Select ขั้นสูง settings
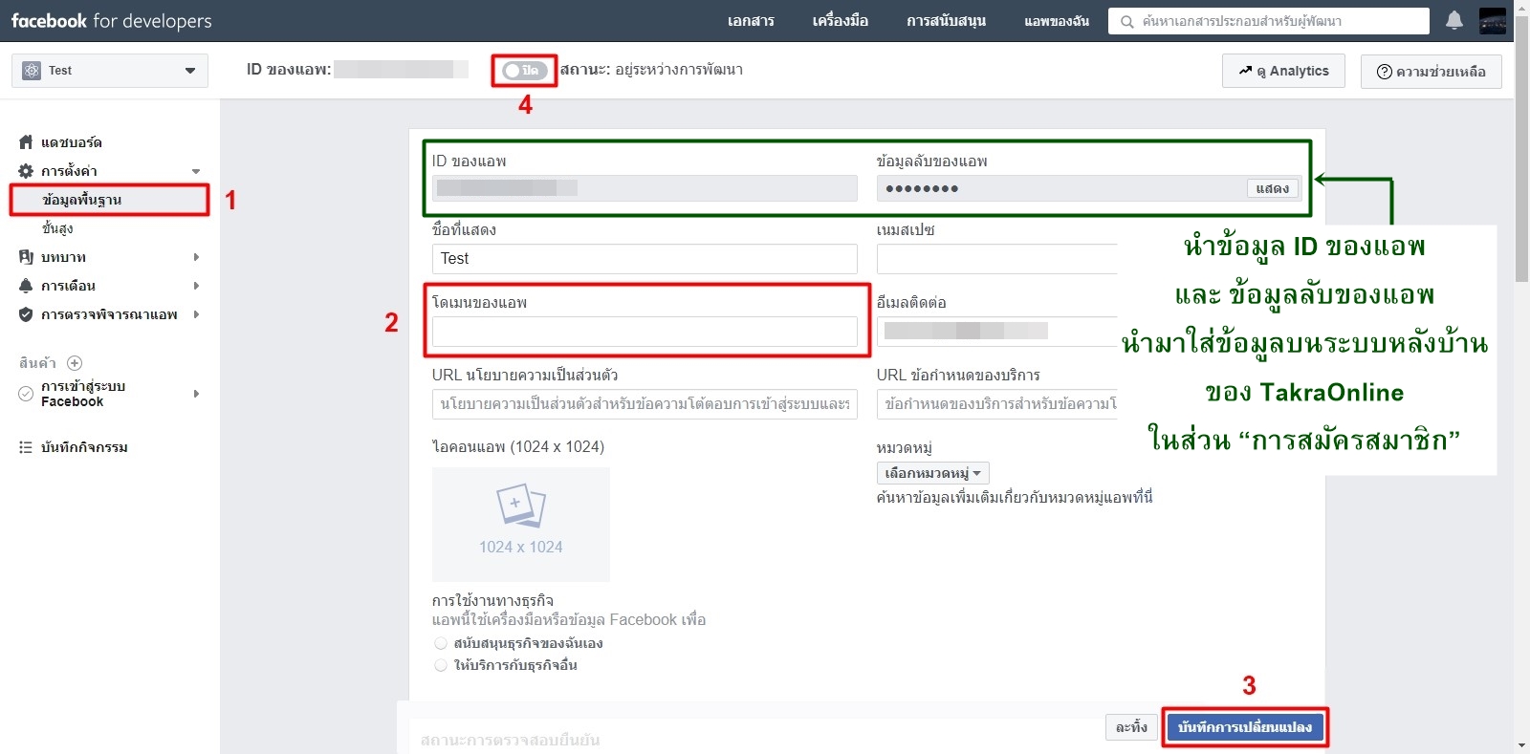 [x=57, y=228]
